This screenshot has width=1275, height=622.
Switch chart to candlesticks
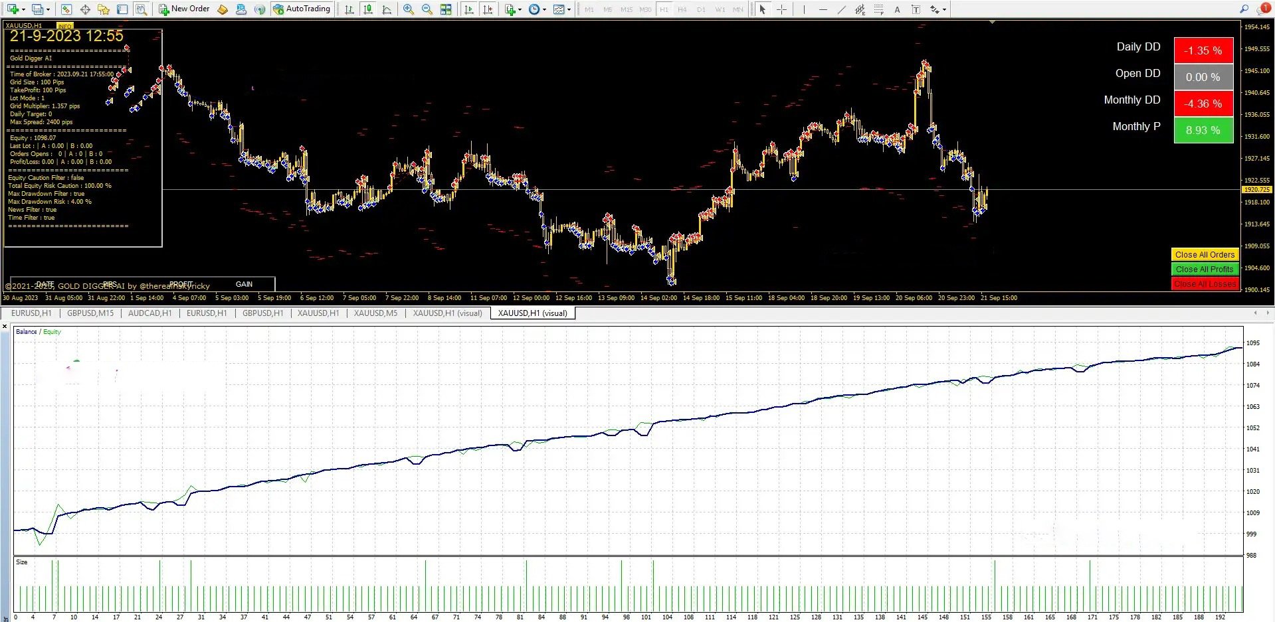point(368,9)
